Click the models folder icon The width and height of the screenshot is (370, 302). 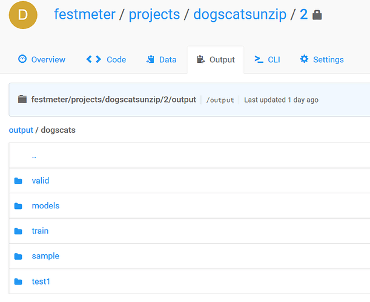pyautogui.click(x=18, y=206)
